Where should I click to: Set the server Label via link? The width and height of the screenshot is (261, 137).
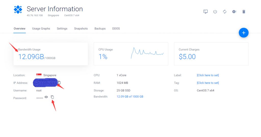[208, 75]
